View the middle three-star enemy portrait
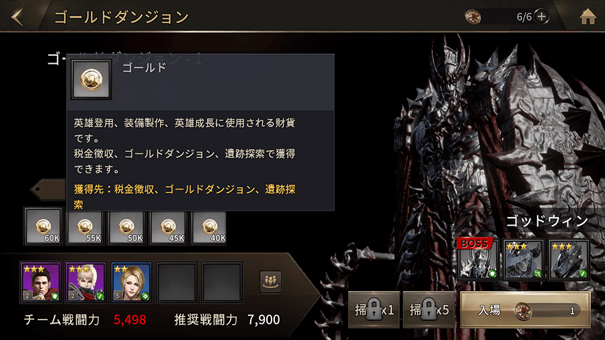The width and height of the screenshot is (605, 340). [524, 259]
